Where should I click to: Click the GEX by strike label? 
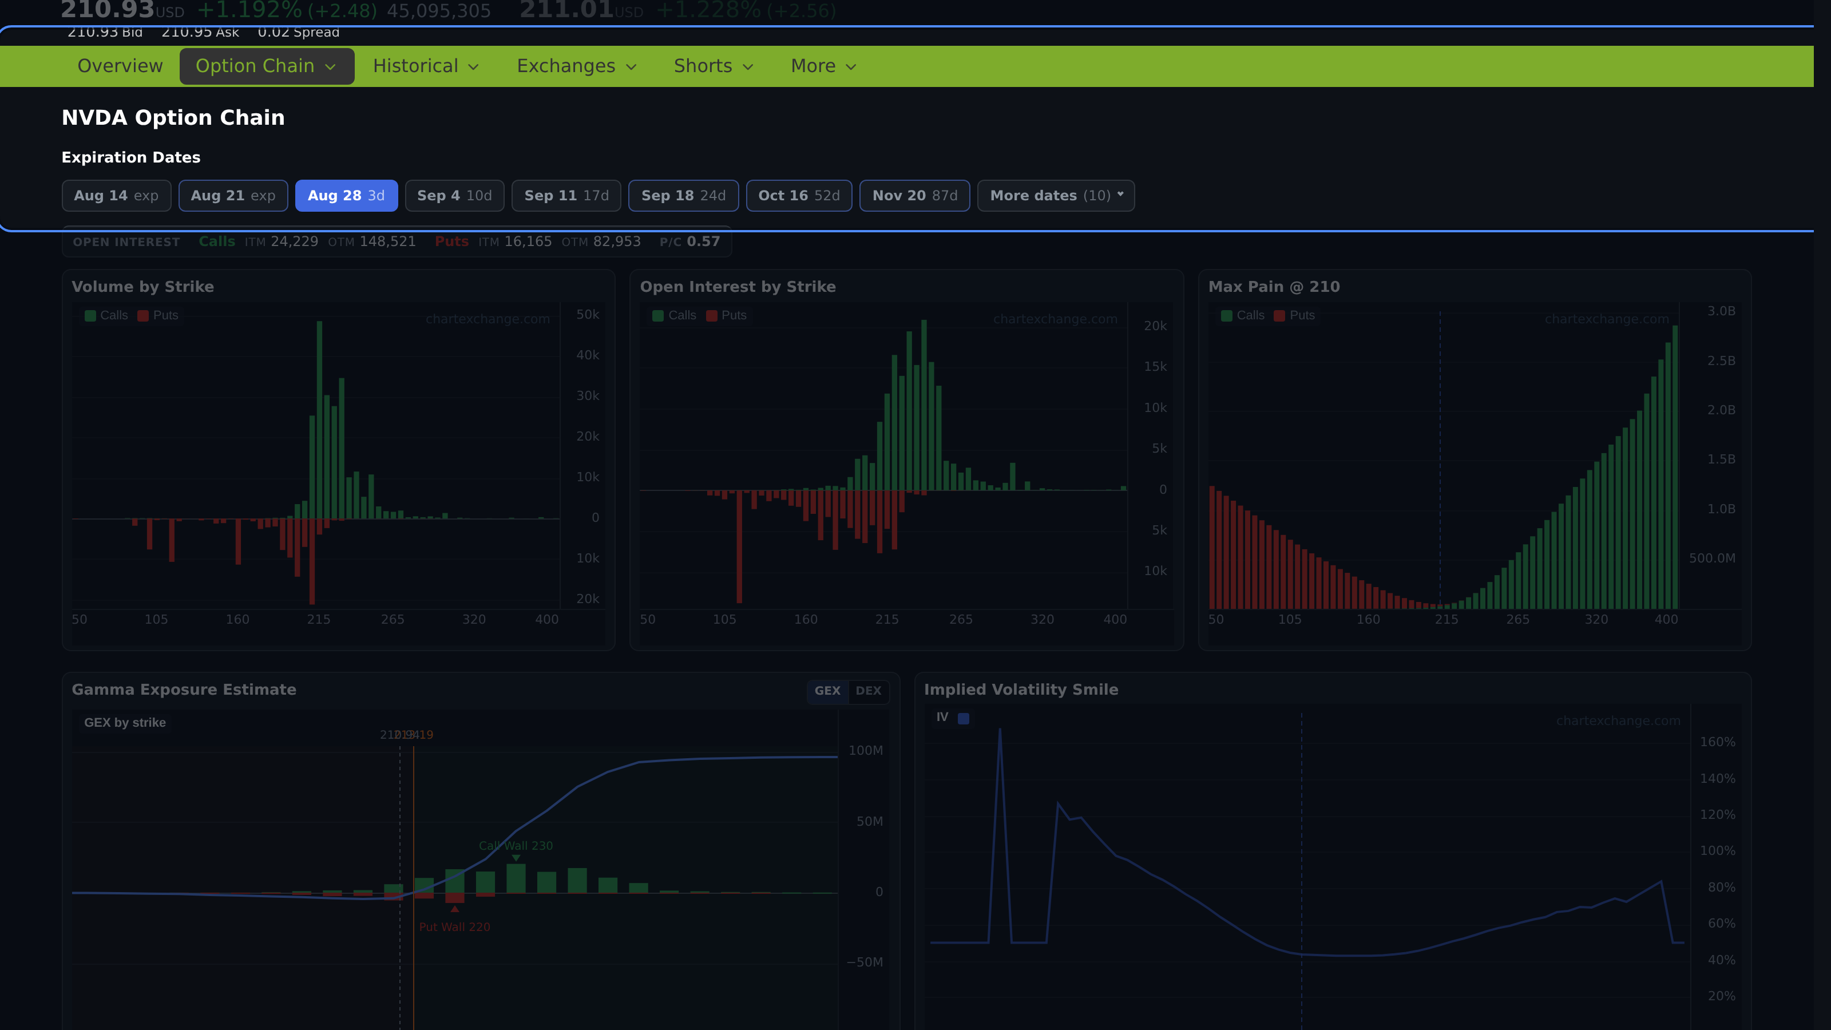tap(125, 723)
